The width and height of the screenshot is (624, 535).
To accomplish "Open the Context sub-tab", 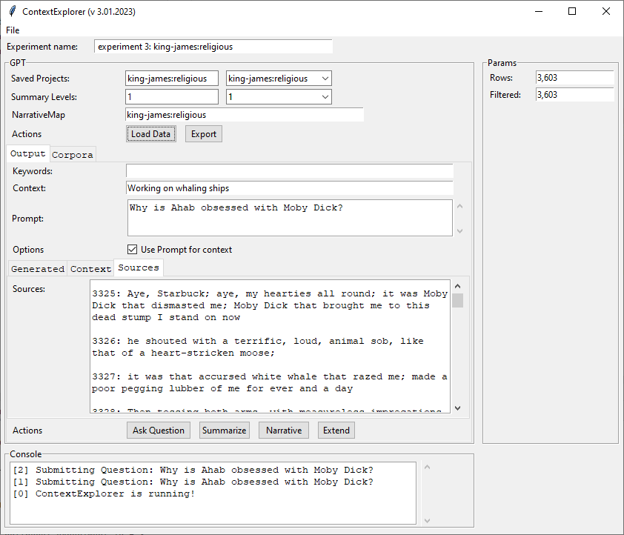I will tap(90, 269).
